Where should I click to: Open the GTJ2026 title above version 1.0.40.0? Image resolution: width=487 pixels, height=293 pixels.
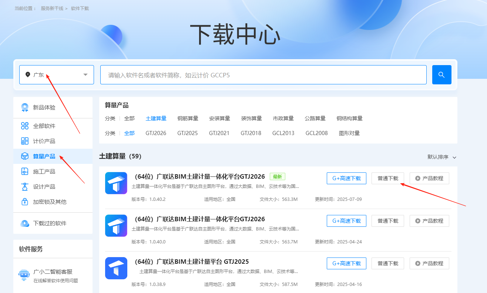click(198, 219)
